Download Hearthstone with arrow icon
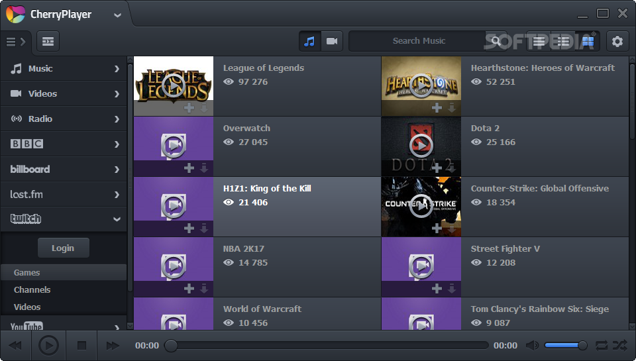Screen dimensions: 636x361 click(452, 107)
